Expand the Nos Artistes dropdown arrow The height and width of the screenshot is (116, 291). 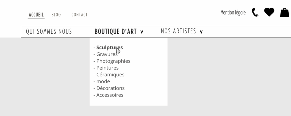pos(201,32)
